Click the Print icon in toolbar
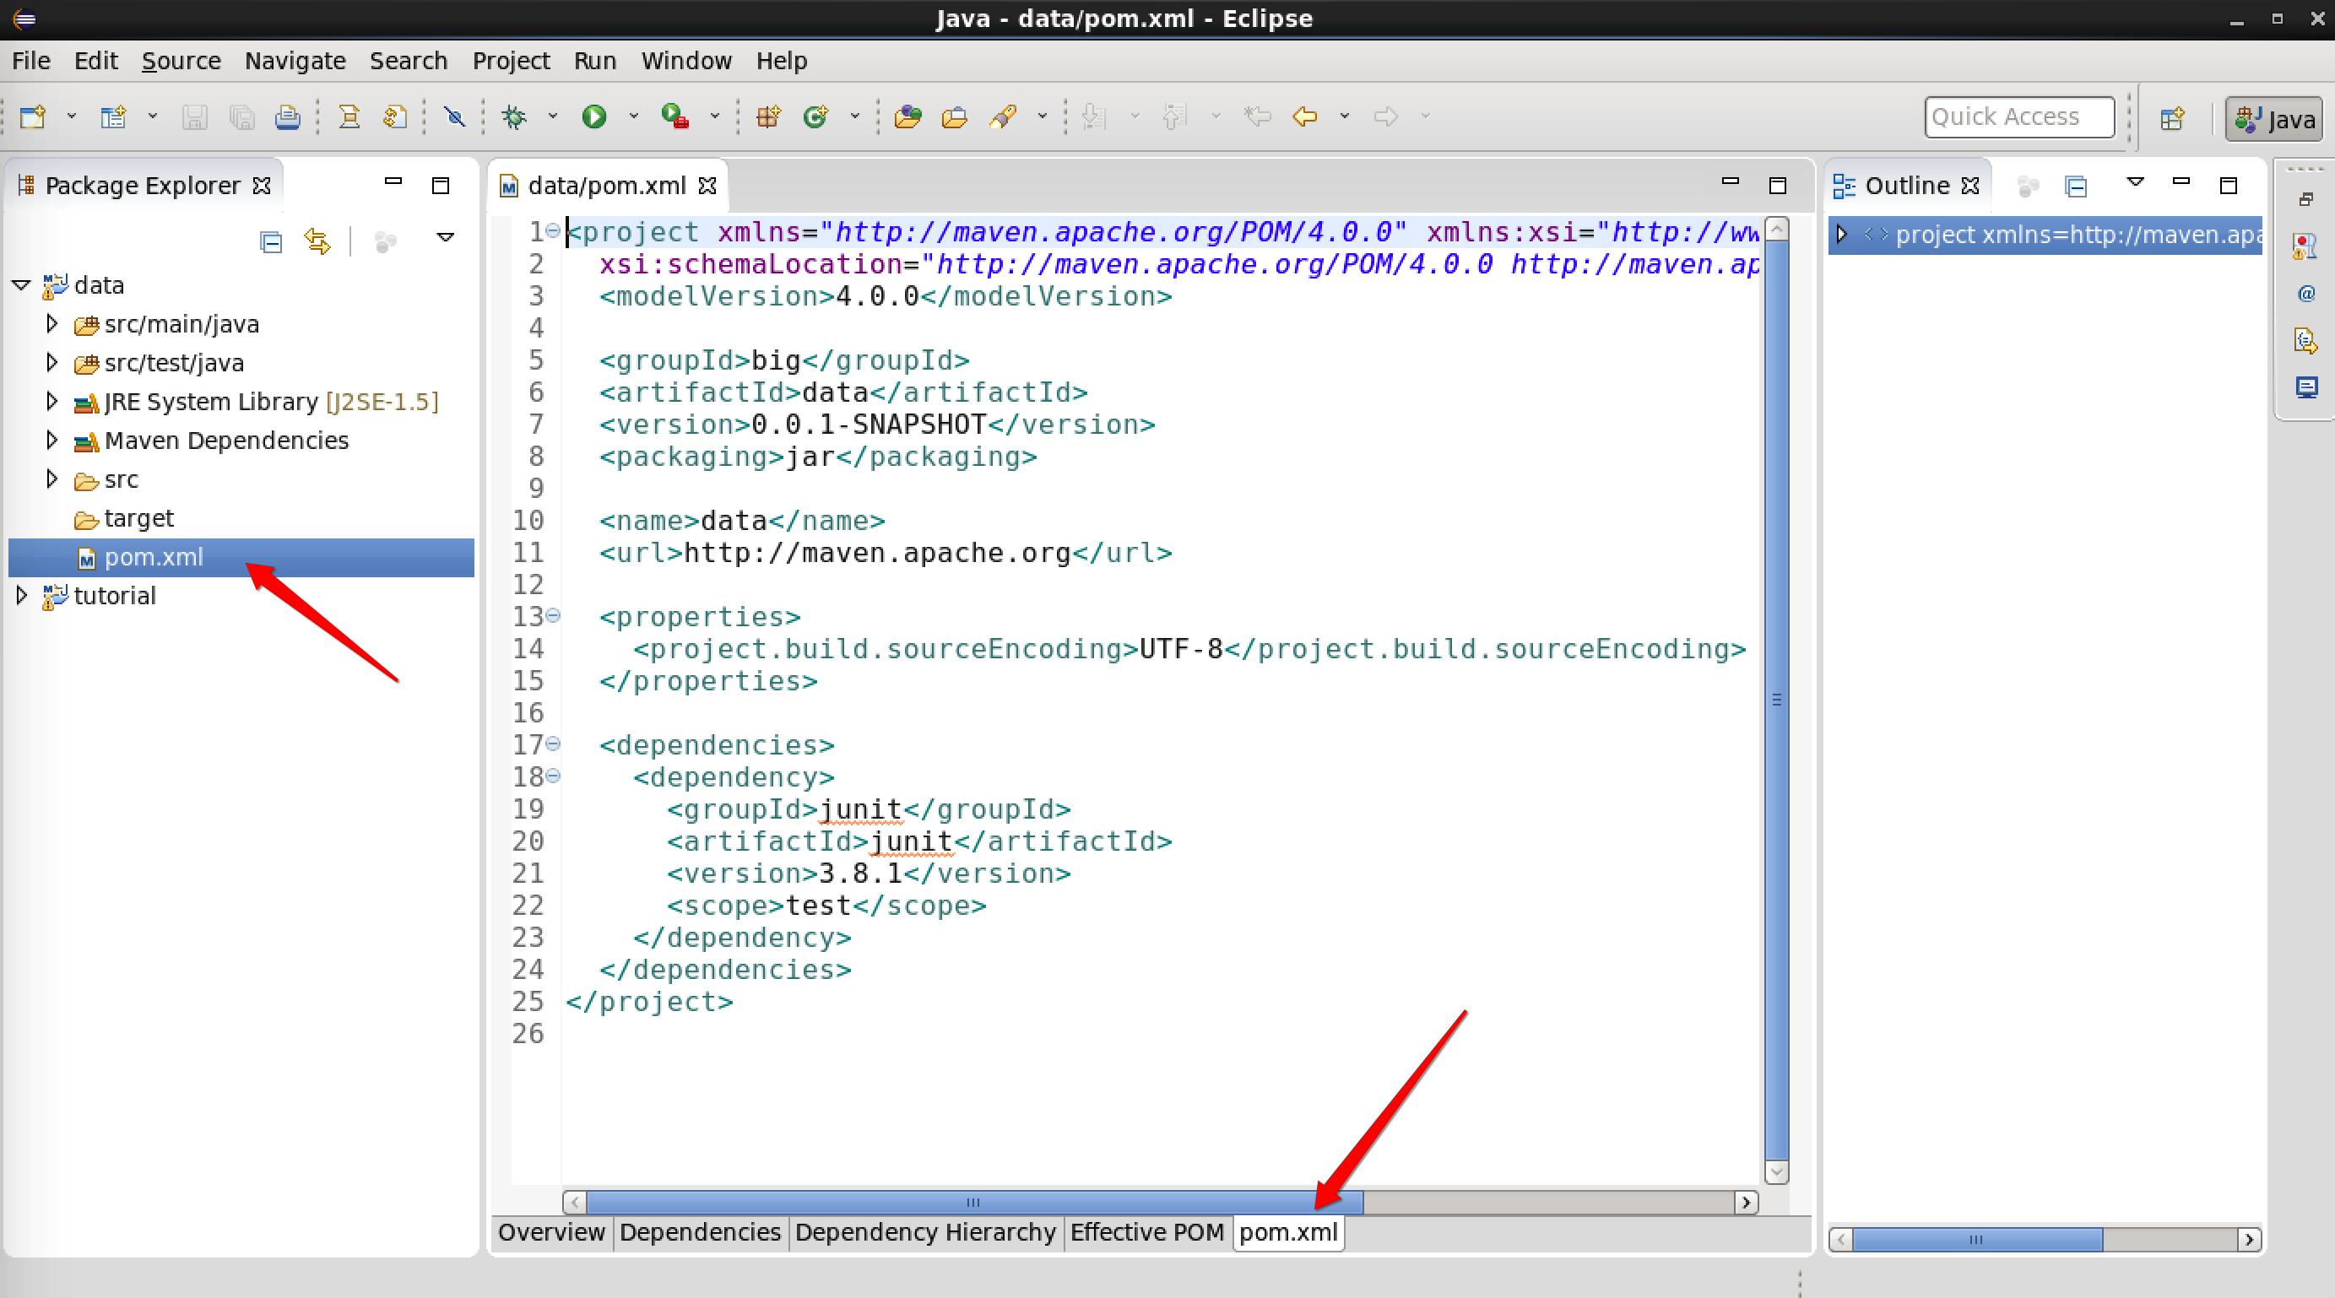This screenshot has height=1298, width=2335. coord(287,116)
